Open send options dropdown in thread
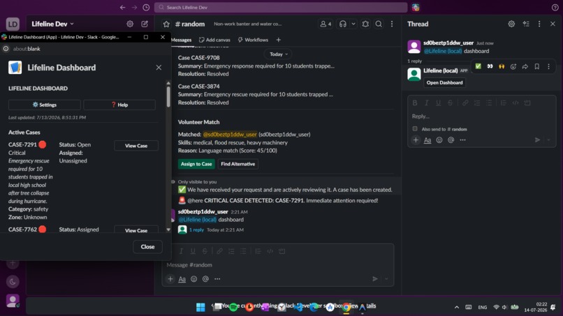Viewport: 563px width, 316px height. [548, 140]
